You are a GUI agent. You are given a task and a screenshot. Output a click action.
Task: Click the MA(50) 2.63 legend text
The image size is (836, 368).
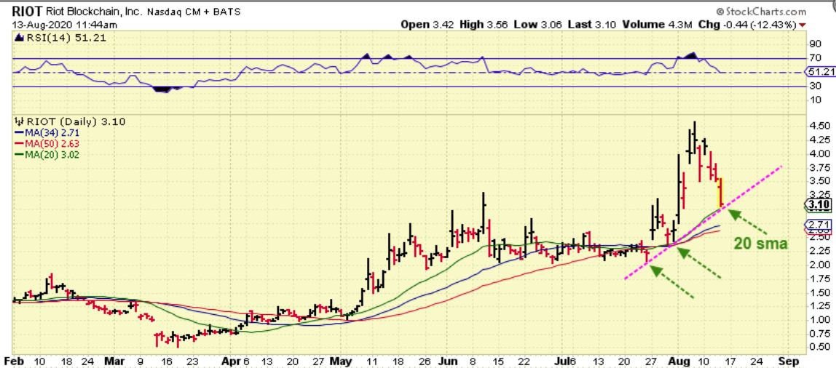point(51,144)
